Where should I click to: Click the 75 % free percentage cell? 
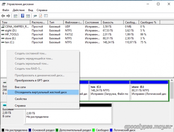(x=143, y=42)
